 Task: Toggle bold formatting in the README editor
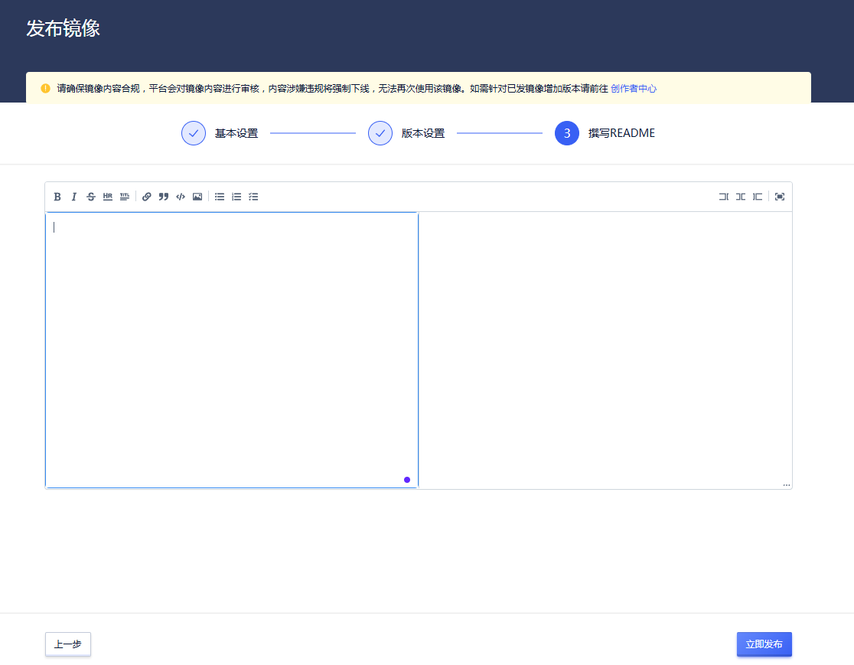57,196
